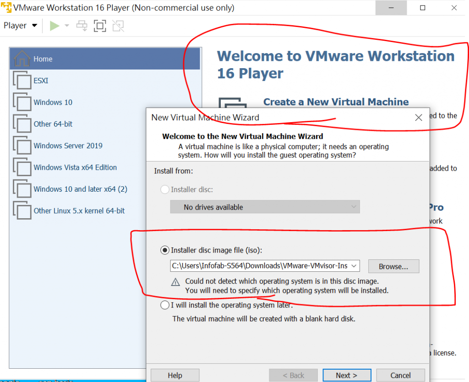Expand the power options arrow beside play

click(67, 26)
